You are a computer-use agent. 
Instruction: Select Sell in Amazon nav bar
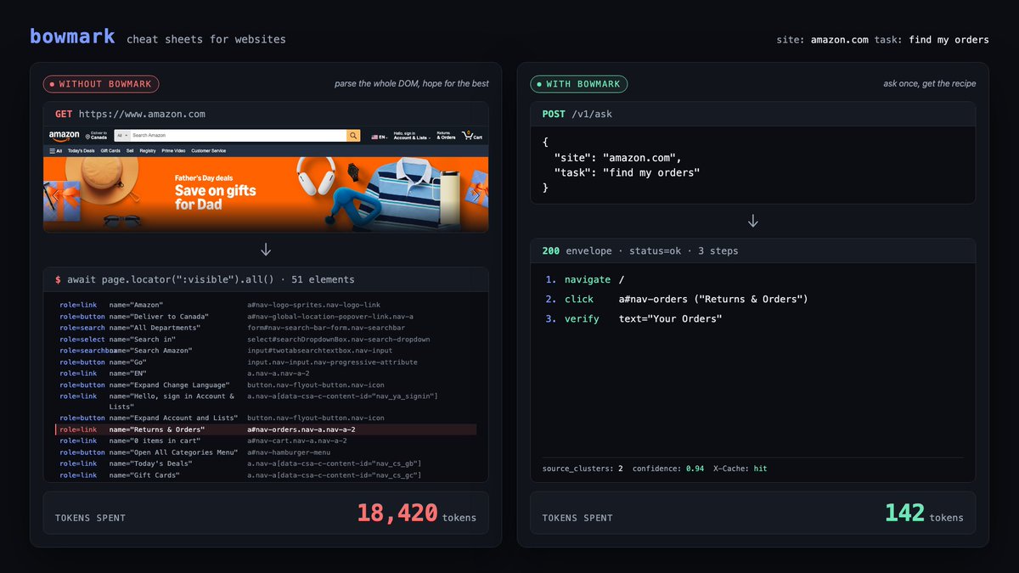pyautogui.click(x=130, y=150)
